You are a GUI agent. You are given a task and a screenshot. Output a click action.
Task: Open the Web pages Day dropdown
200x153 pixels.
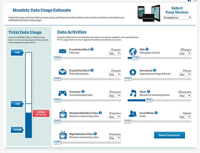tap(185, 53)
